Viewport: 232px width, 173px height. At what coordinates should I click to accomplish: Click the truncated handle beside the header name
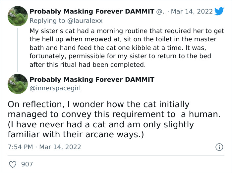pos(160,11)
